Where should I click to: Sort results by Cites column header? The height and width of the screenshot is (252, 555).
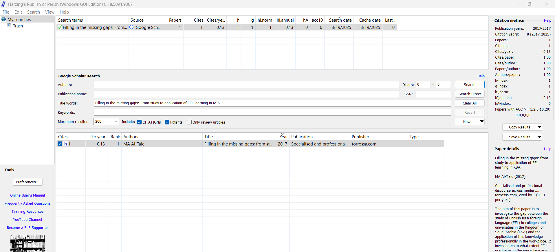(x=71, y=137)
